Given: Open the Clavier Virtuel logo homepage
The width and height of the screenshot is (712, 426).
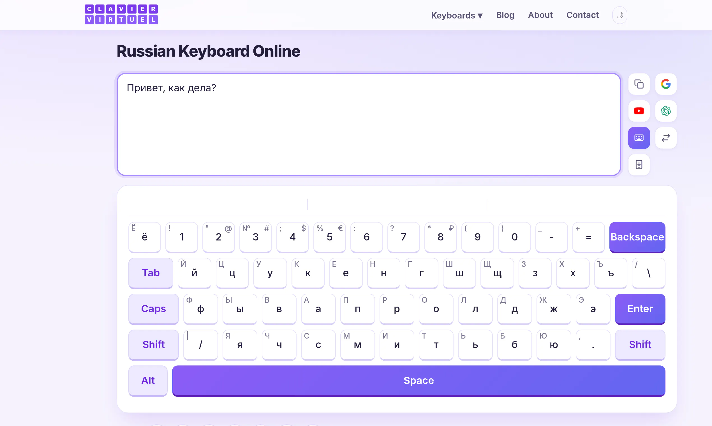Looking at the screenshot, I should click(x=121, y=14).
